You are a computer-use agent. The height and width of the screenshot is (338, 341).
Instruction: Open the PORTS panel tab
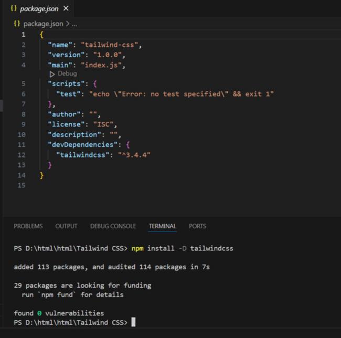pos(197,226)
